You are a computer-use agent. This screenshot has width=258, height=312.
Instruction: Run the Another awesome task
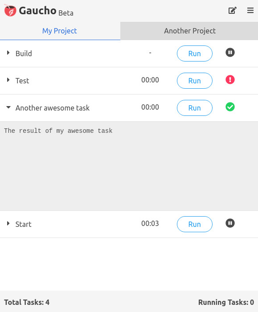click(195, 108)
